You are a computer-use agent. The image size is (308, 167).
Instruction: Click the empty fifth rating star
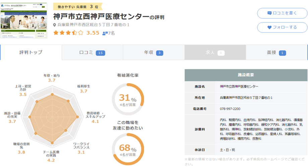tap(80, 32)
